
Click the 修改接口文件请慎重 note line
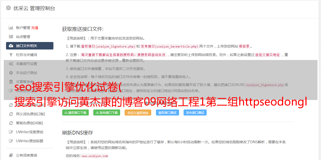click(106, 69)
